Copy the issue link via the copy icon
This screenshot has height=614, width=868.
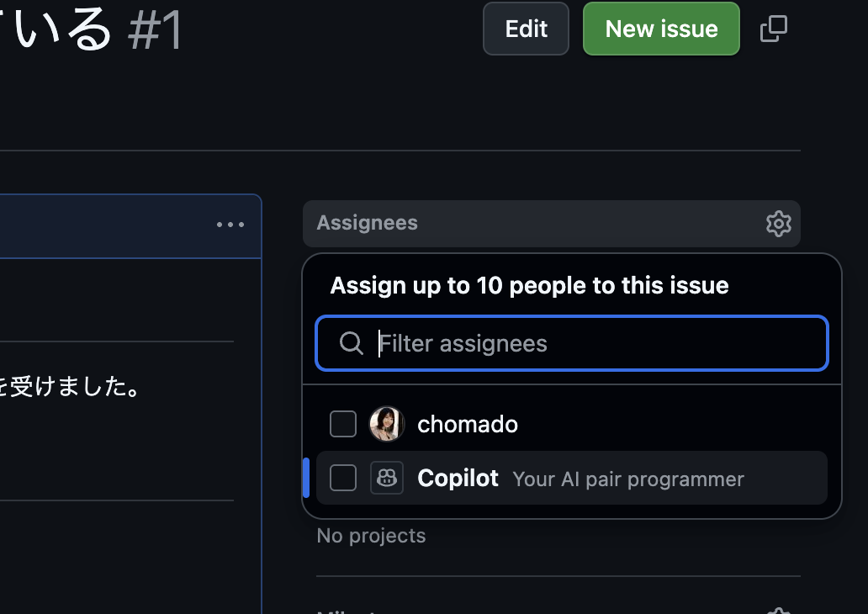(772, 28)
